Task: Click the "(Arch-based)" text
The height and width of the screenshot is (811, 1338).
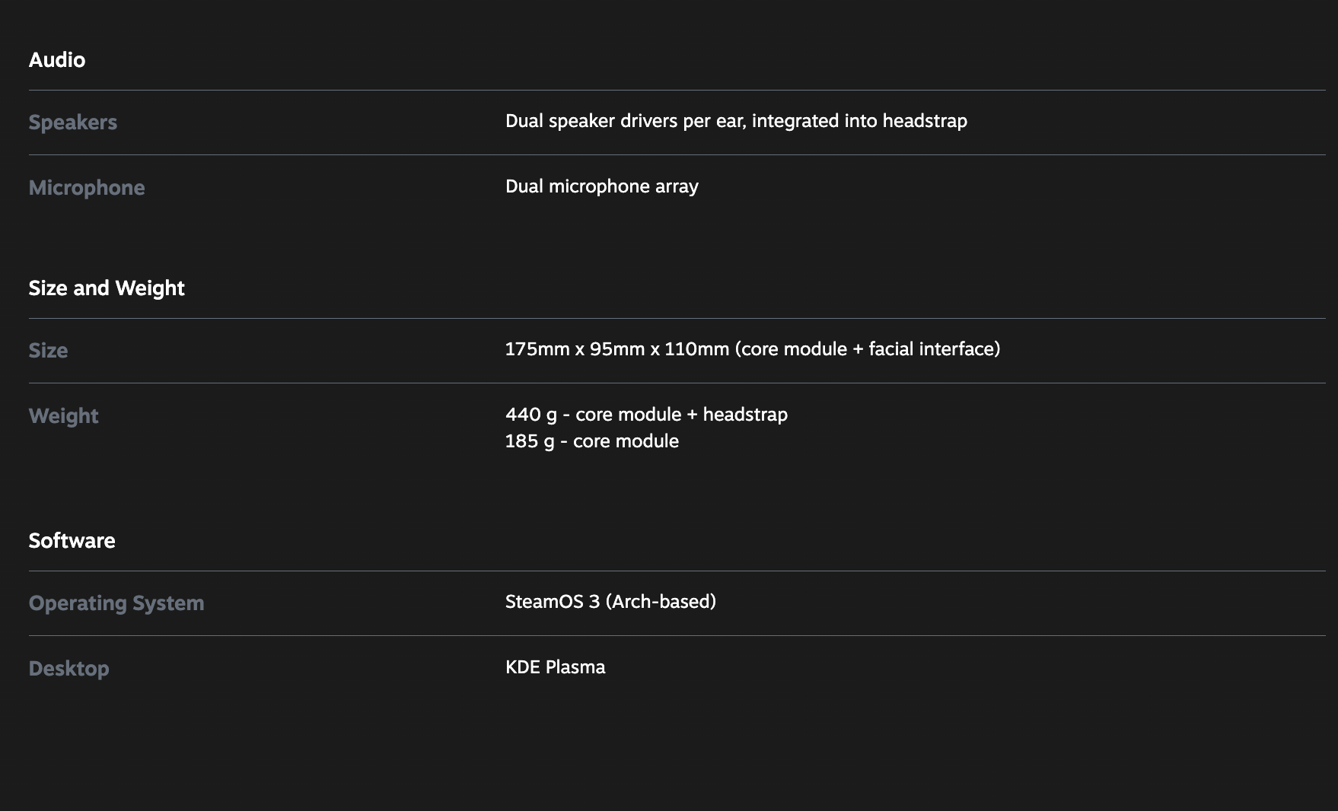Action: (661, 602)
